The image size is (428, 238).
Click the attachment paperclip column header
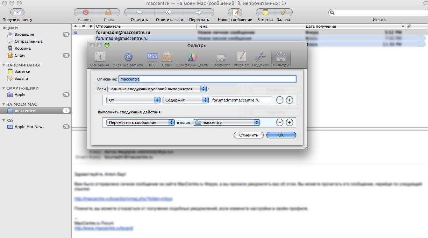408,26
